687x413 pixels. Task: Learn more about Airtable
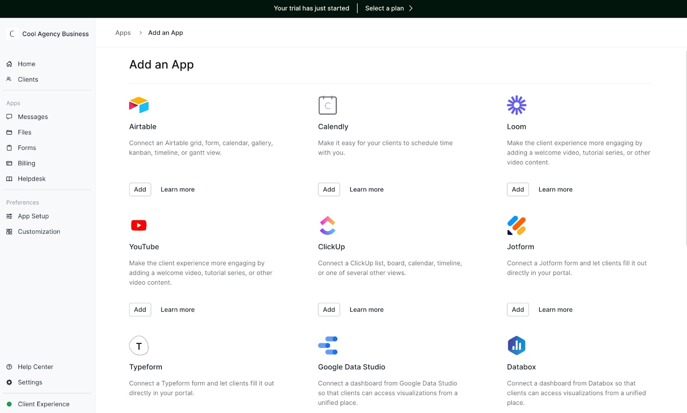click(x=178, y=189)
